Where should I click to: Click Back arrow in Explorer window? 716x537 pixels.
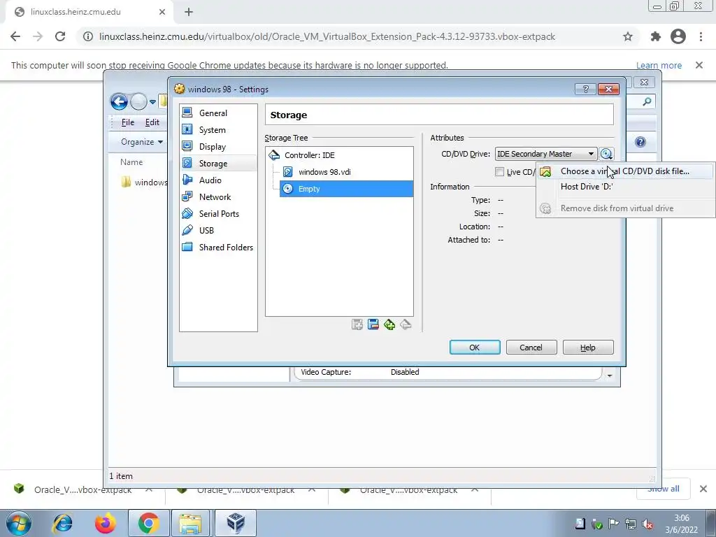pos(119,101)
